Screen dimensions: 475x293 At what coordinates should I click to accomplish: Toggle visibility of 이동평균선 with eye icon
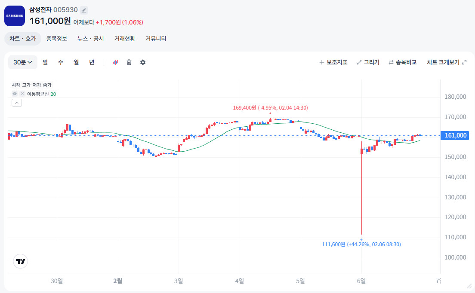pos(15,94)
